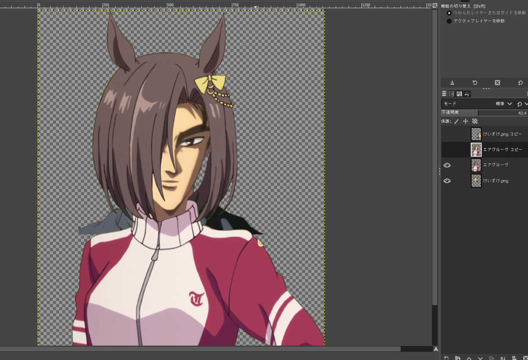Open the tab with the image thumbnail
This screenshot has height=360, width=528.
[459, 94]
